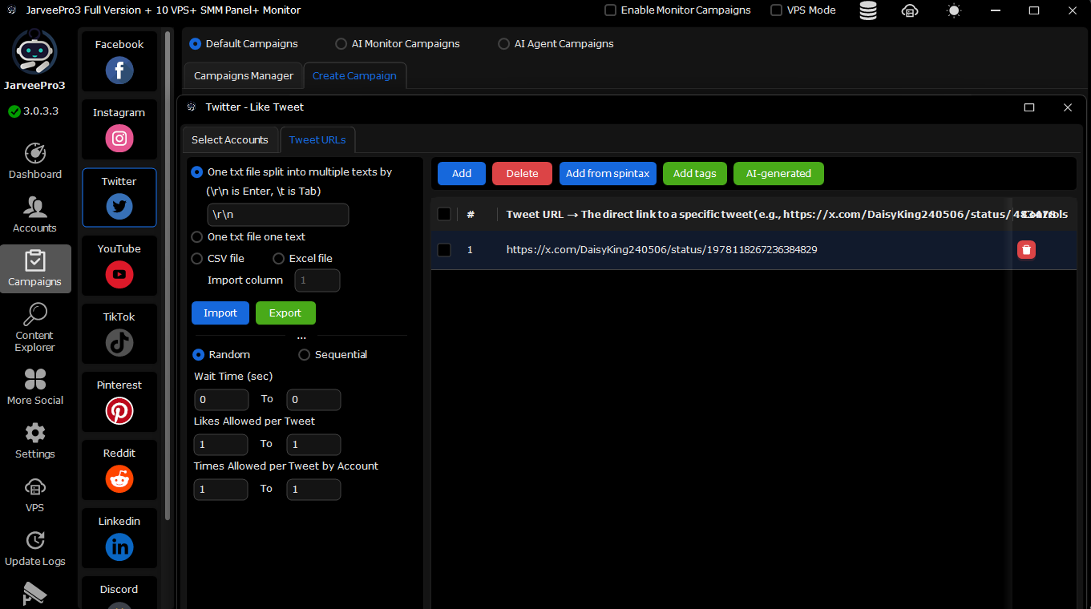Open the Facebook platform icon
The width and height of the screenshot is (1091, 609).
pos(119,71)
